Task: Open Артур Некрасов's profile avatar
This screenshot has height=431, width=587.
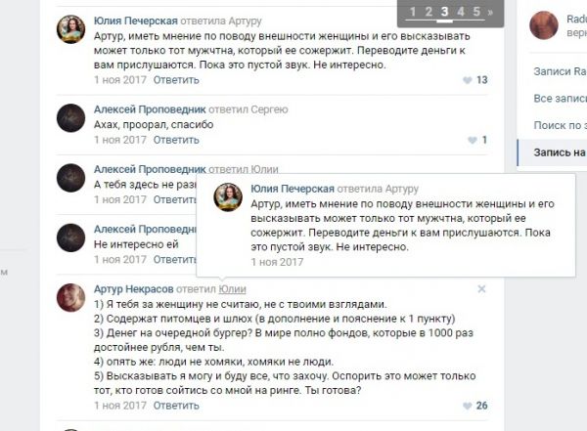Action: tap(71, 298)
